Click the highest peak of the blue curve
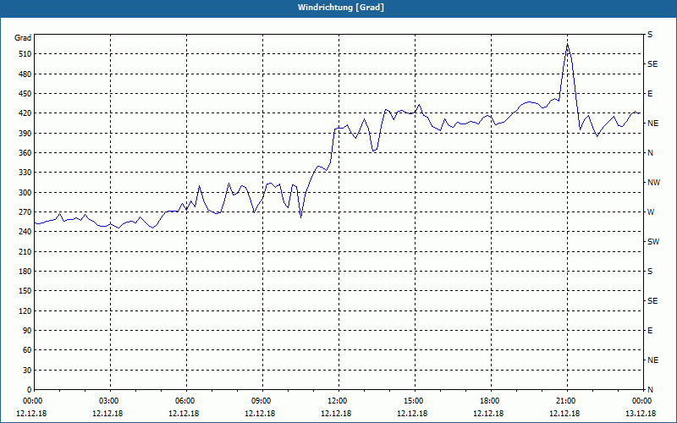 click(x=567, y=44)
